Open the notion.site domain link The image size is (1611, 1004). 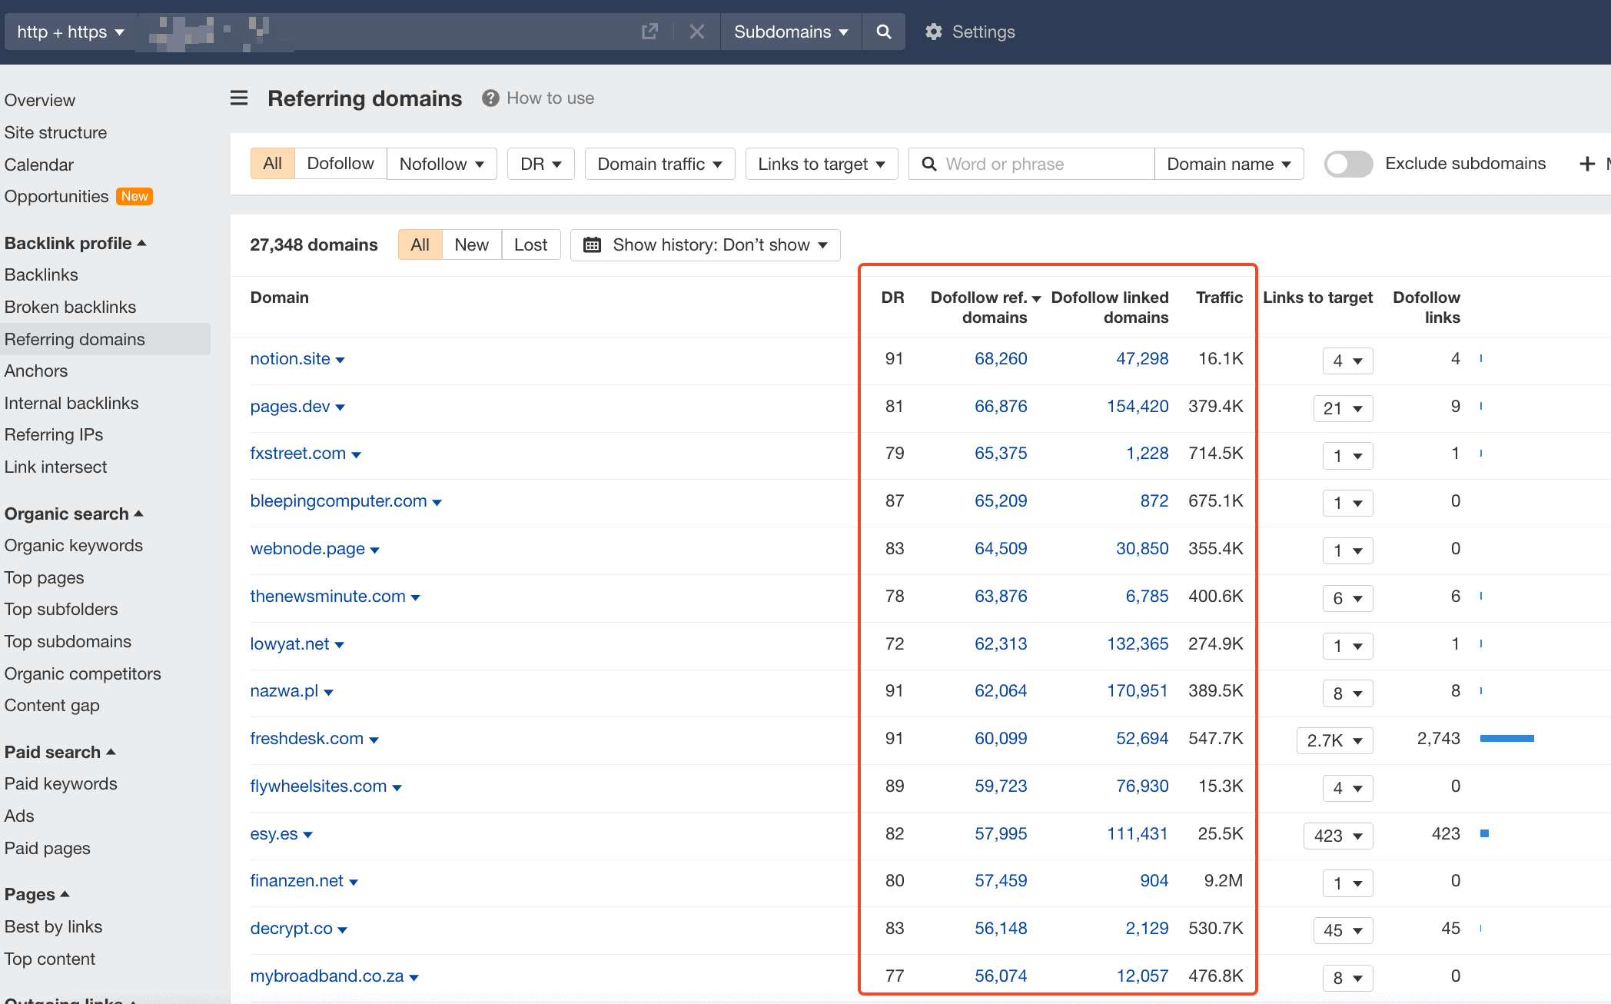tap(290, 358)
